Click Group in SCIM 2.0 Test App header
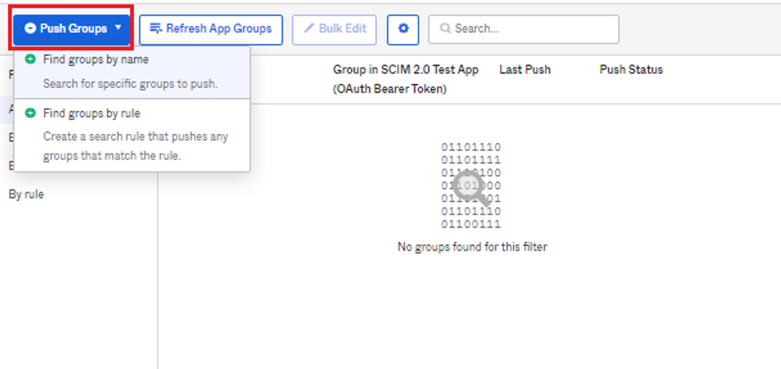The height and width of the screenshot is (369, 781). coord(406,79)
